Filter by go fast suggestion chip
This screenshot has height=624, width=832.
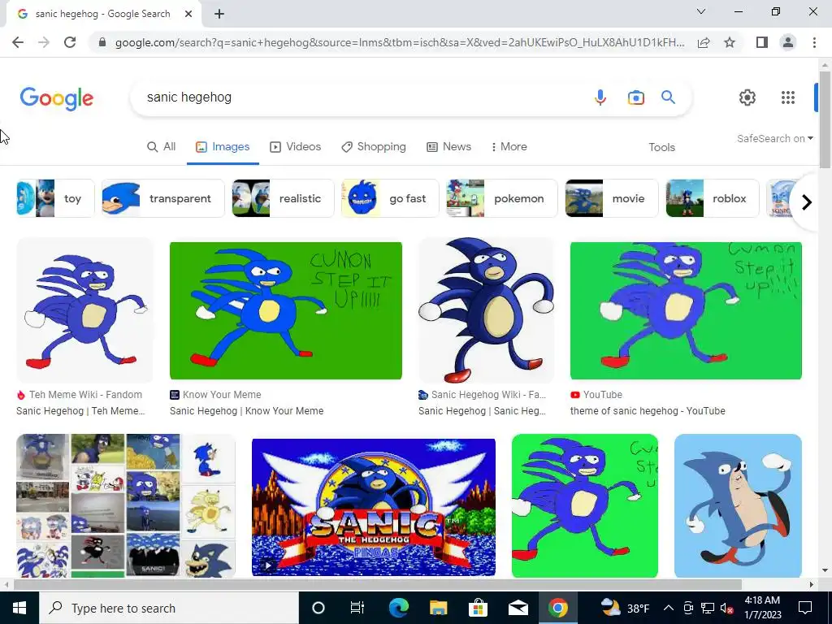tap(390, 198)
